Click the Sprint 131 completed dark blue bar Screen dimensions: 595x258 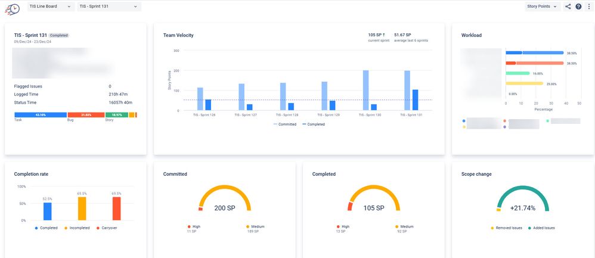click(x=415, y=100)
